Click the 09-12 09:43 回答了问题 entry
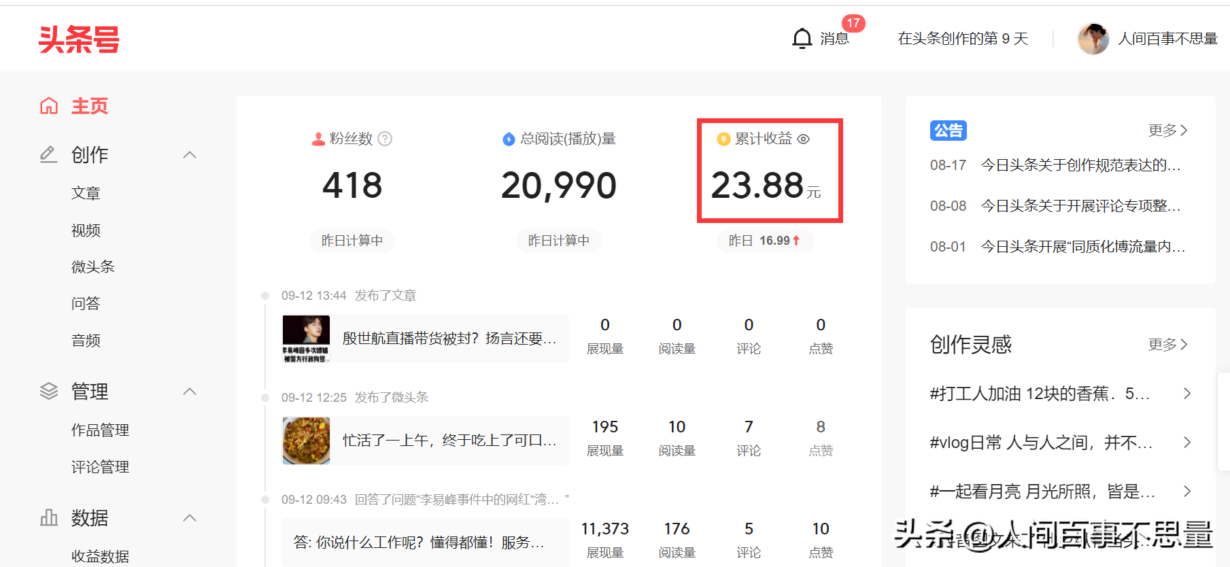This screenshot has width=1230, height=567. point(425,500)
